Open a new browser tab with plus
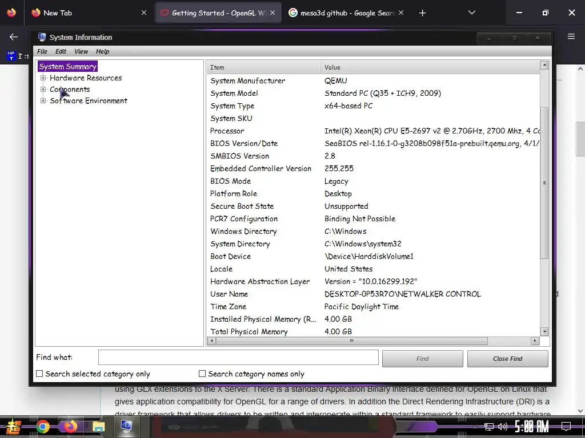The width and height of the screenshot is (585, 438). click(422, 13)
